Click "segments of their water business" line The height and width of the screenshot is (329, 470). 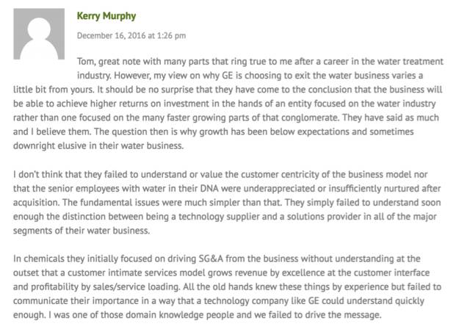[82, 231]
